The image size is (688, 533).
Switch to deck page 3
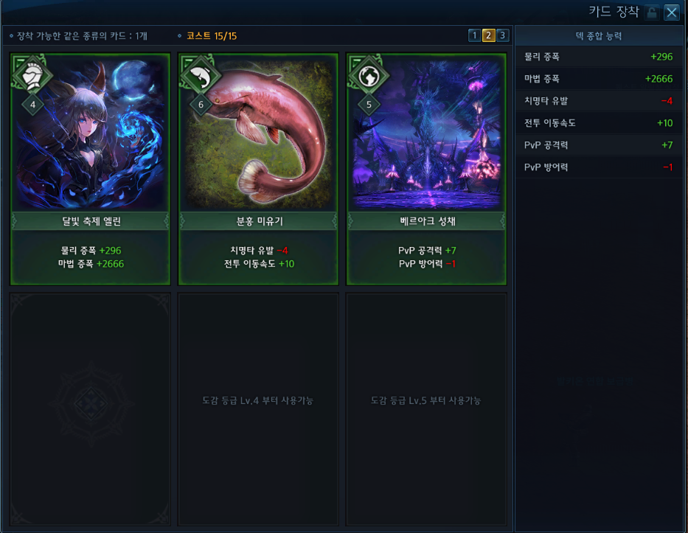tap(502, 35)
